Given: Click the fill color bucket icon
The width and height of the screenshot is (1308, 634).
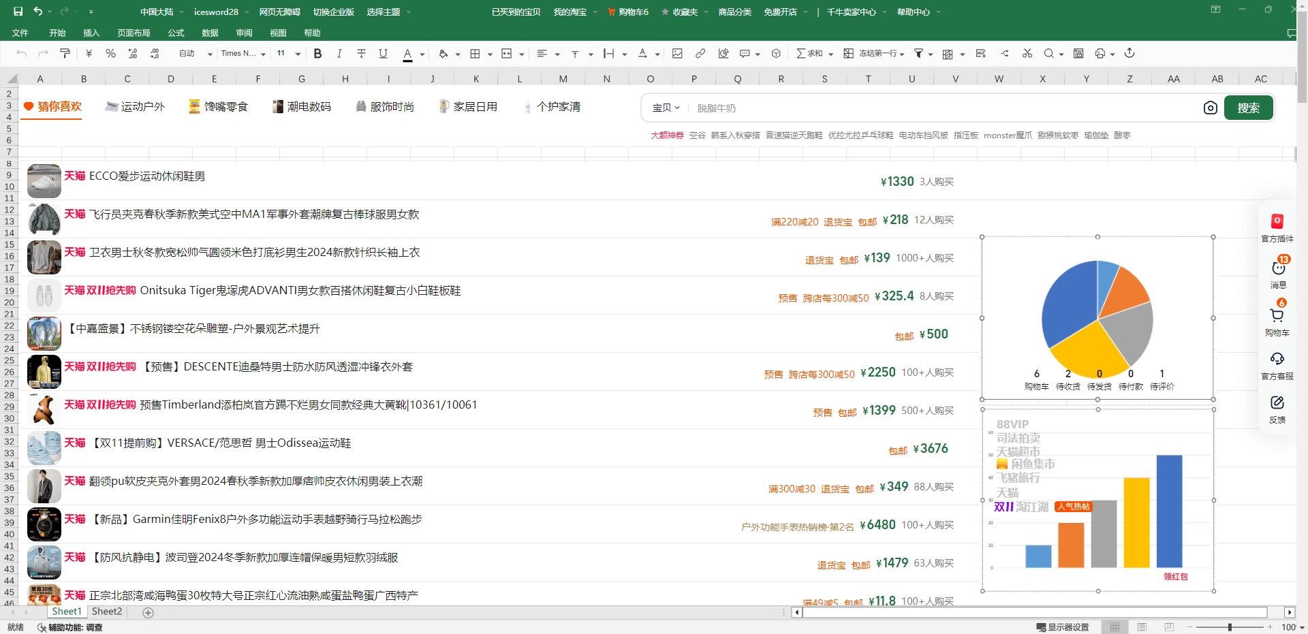Looking at the screenshot, I should tap(443, 54).
